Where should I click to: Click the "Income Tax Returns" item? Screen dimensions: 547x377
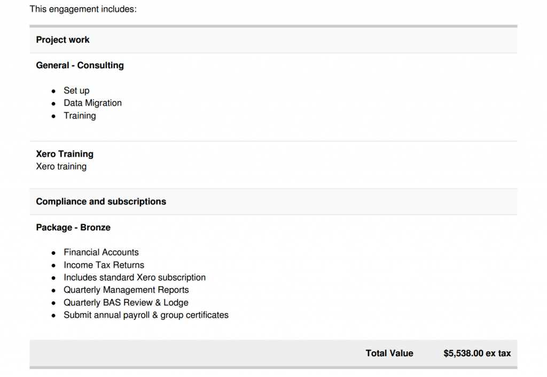[x=104, y=265]
